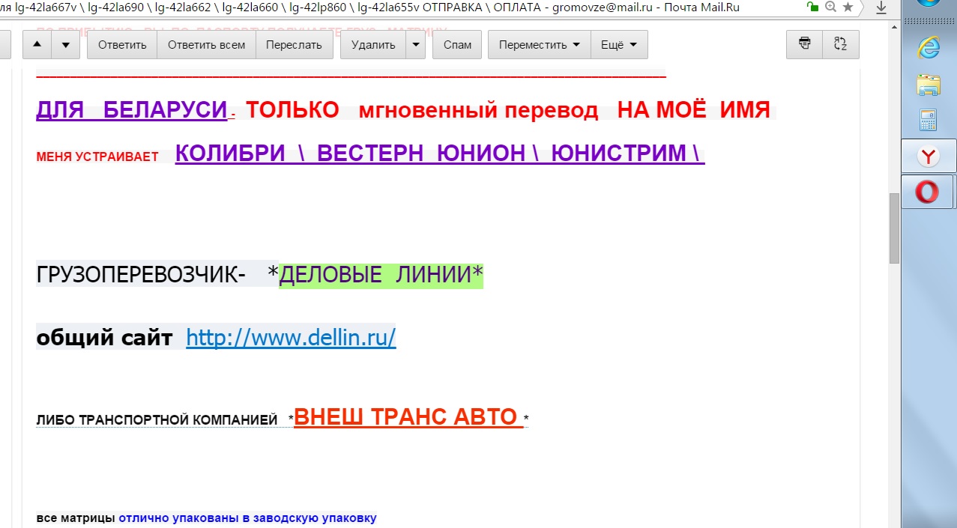Open the Calculator from the taskbar
Image resolution: width=957 pixels, height=528 pixels.
(x=929, y=120)
